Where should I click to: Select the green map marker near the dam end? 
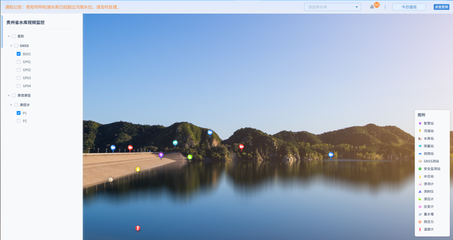pyautogui.click(x=190, y=157)
